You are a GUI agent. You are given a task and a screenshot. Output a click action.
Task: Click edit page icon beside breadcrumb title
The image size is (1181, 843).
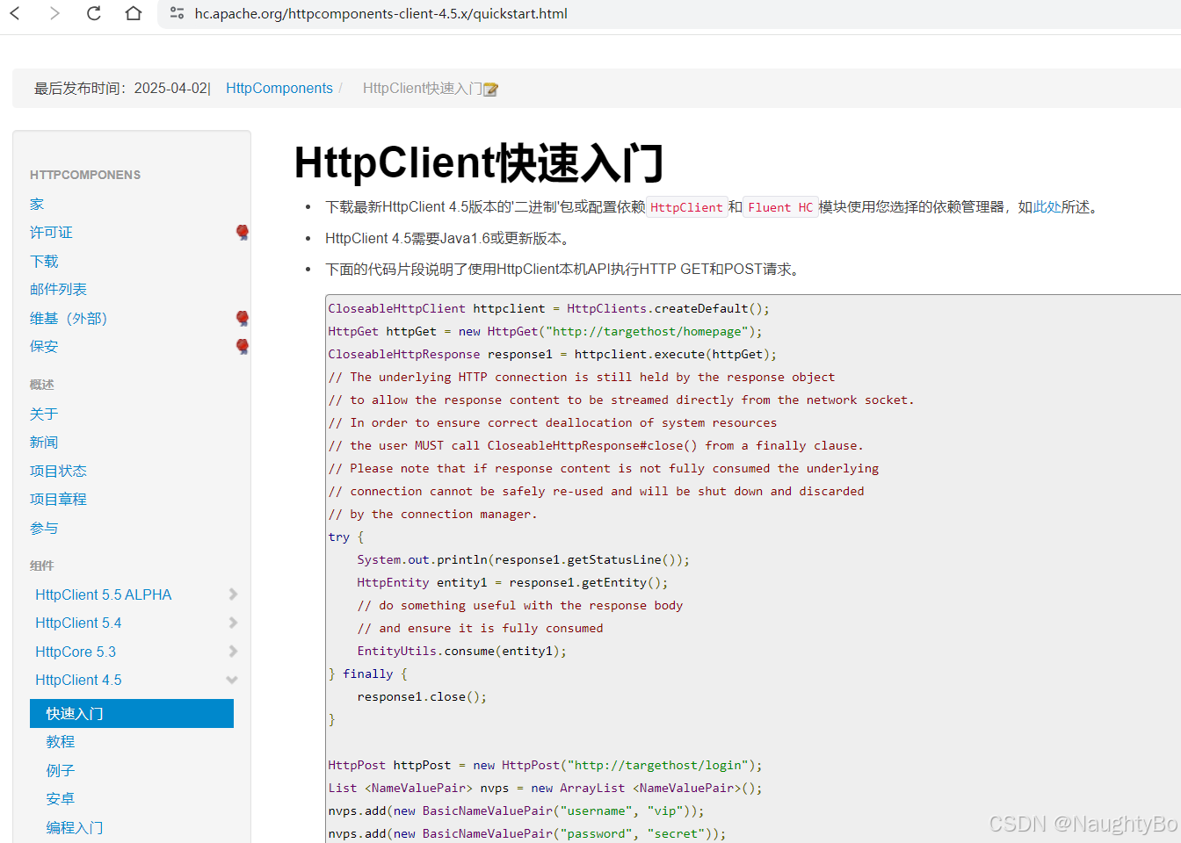pos(491,89)
